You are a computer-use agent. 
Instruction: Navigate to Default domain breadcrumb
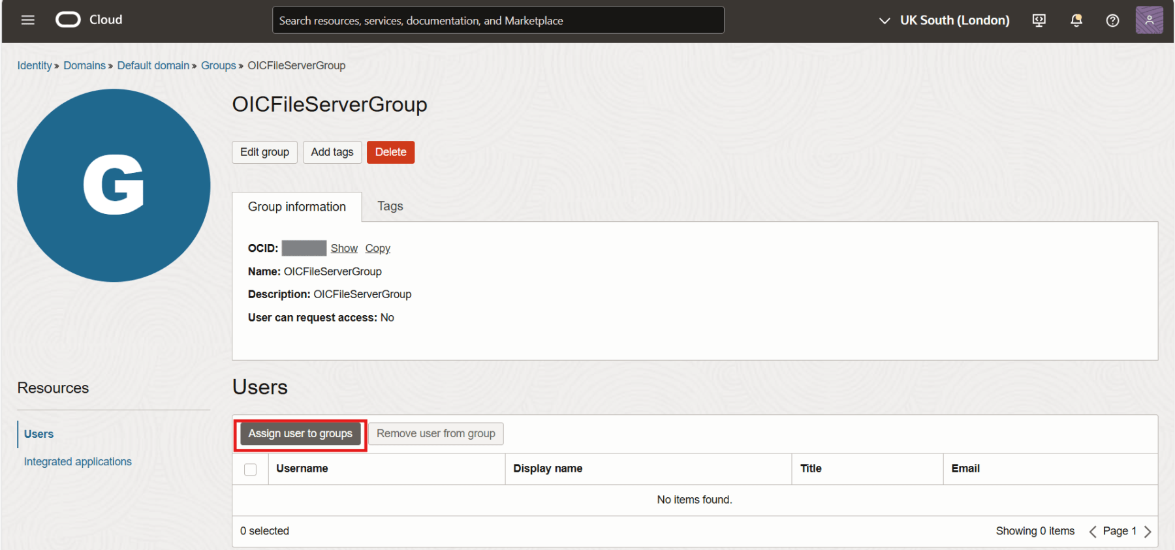pyautogui.click(x=153, y=65)
